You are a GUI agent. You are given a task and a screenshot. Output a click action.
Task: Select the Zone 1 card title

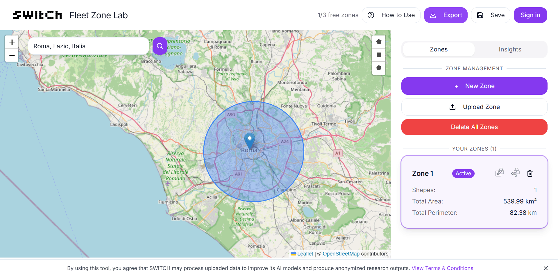point(423,174)
